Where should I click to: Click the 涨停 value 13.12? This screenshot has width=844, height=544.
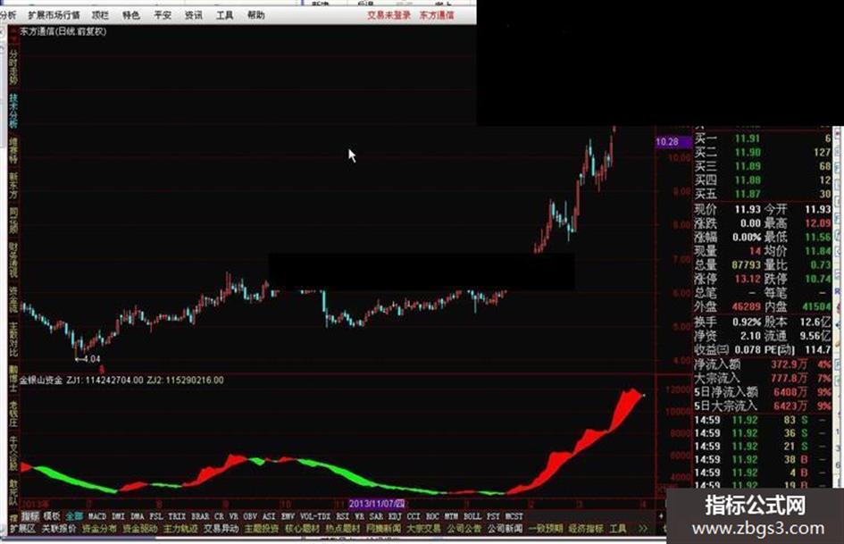click(x=748, y=279)
